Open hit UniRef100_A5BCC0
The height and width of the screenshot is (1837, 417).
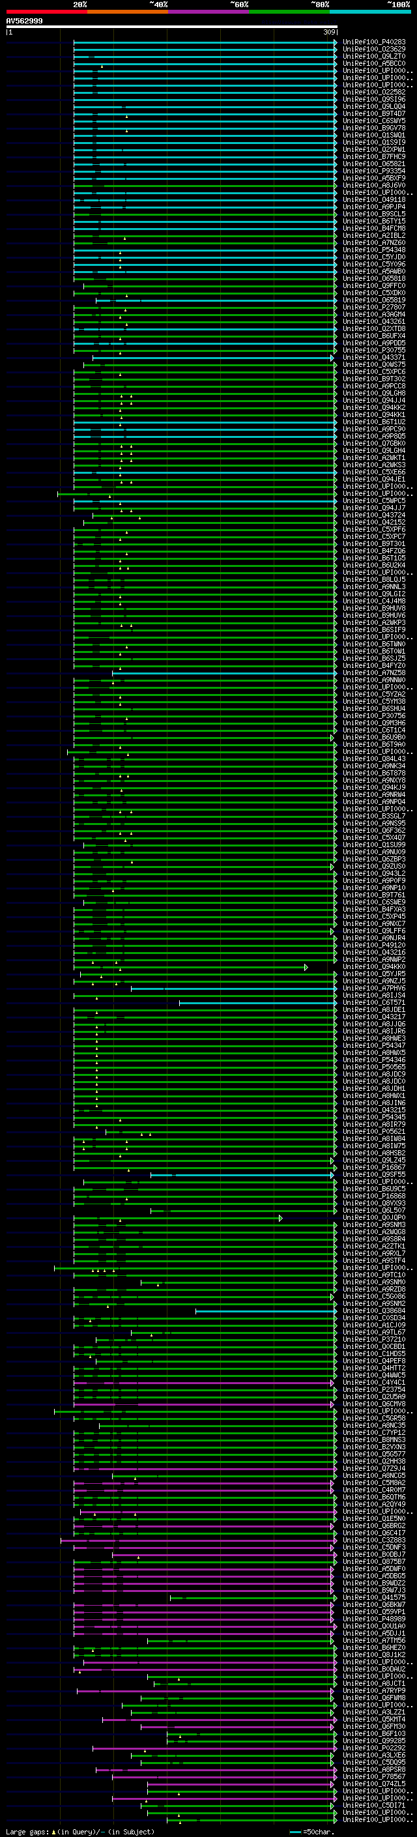(374, 63)
